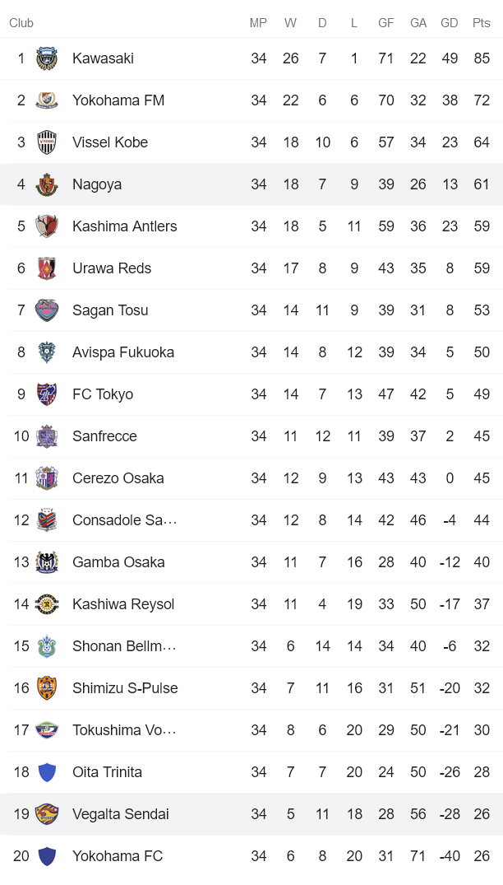Image resolution: width=503 pixels, height=885 pixels.
Task: Click the Sanfrecce row in standings
Action: click(x=251, y=436)
